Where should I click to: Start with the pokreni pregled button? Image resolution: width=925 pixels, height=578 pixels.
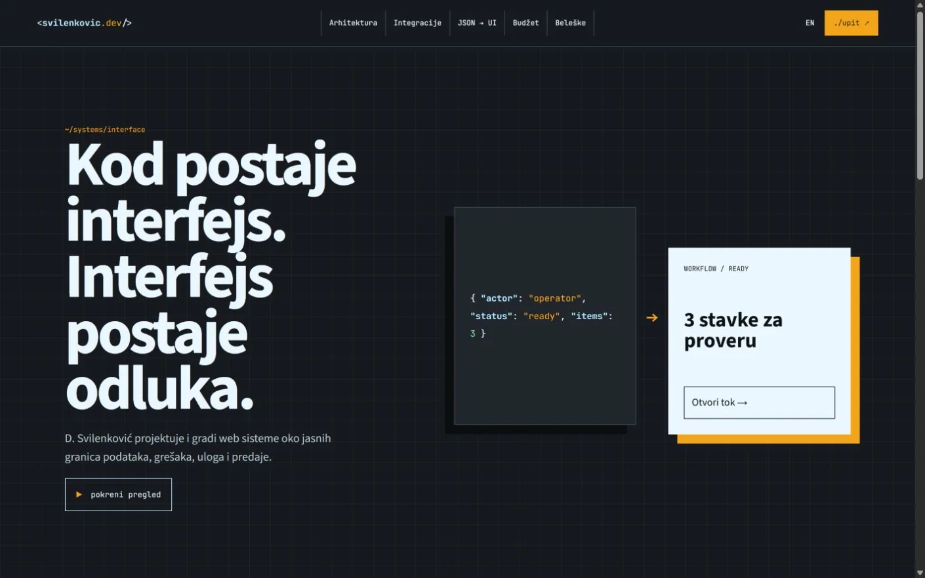[118, 495]
